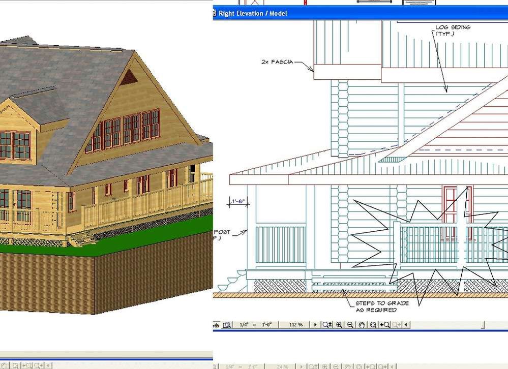Previous zoom icon in 24 % window bar

[x=371, y=367]
